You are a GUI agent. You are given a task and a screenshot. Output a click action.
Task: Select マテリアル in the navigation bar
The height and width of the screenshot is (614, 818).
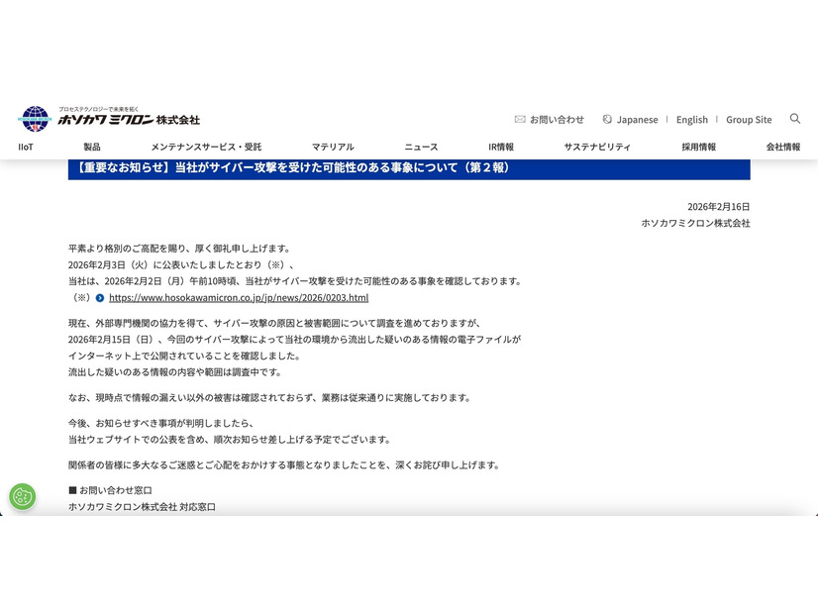pyautogui.click(x=332, y=147)
